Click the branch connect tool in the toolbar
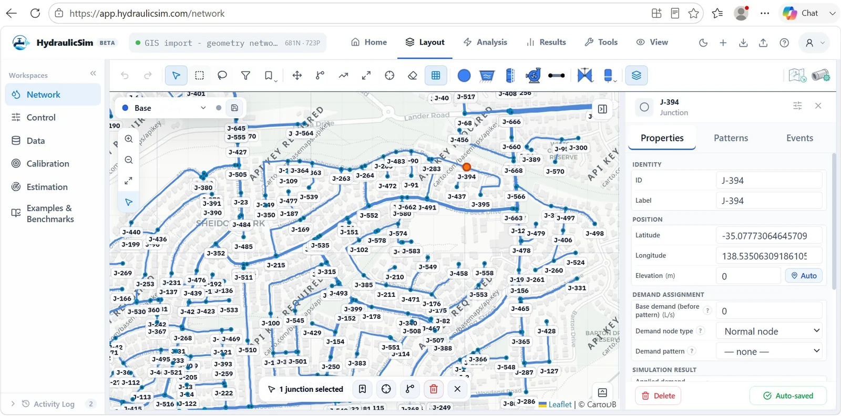This screenshot has width=841, height=416. pyautogui.click(x=320, y=76)
